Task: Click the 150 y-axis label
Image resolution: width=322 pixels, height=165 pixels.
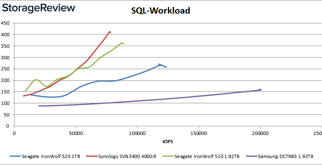Action: tap(5, 92)
